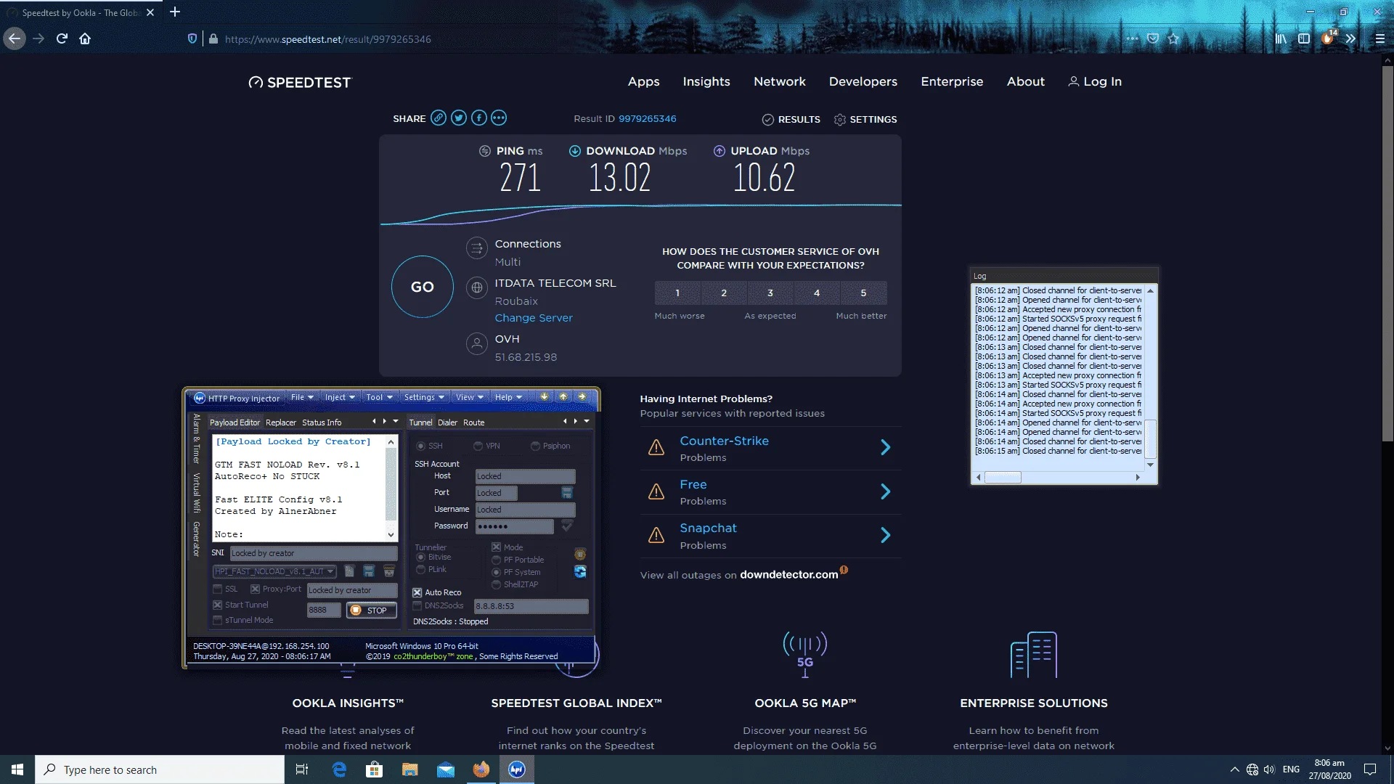
Task: Click the password checkmark icon
Action: pos(567,526)
